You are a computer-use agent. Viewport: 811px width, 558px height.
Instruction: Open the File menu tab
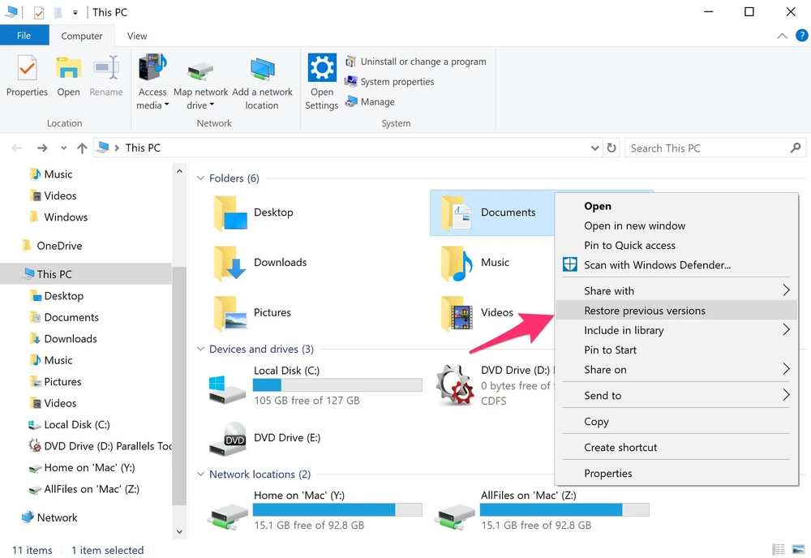24,36
